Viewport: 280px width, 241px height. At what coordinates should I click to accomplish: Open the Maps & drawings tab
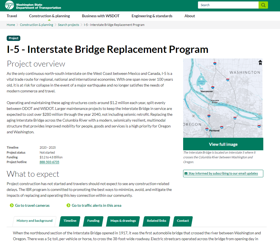tap(123, 221)
